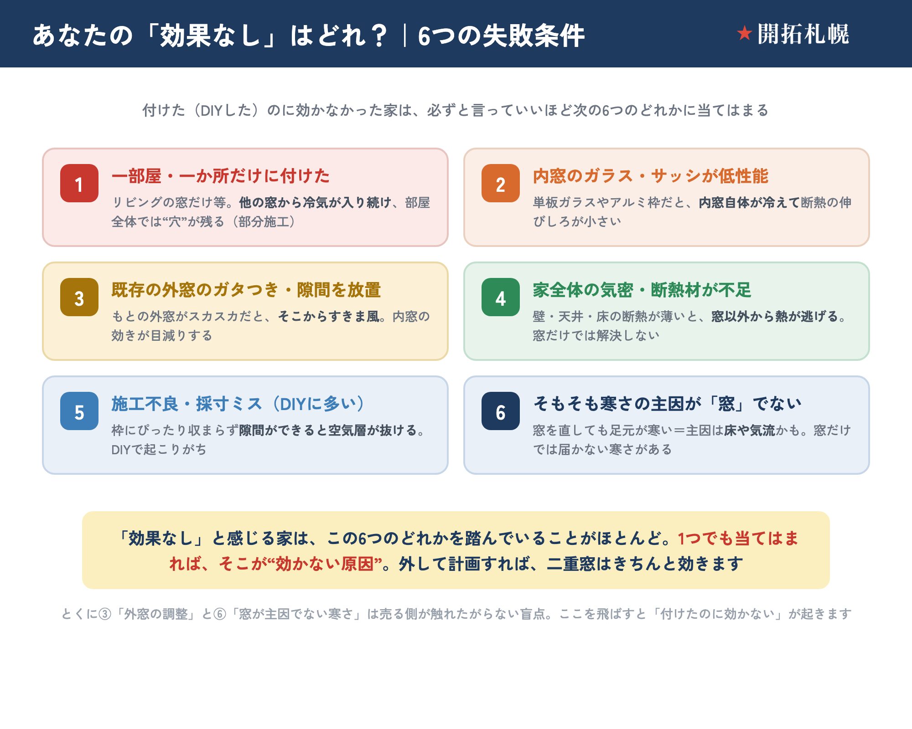Click bold text 床や気流

[x=750, y=430]
